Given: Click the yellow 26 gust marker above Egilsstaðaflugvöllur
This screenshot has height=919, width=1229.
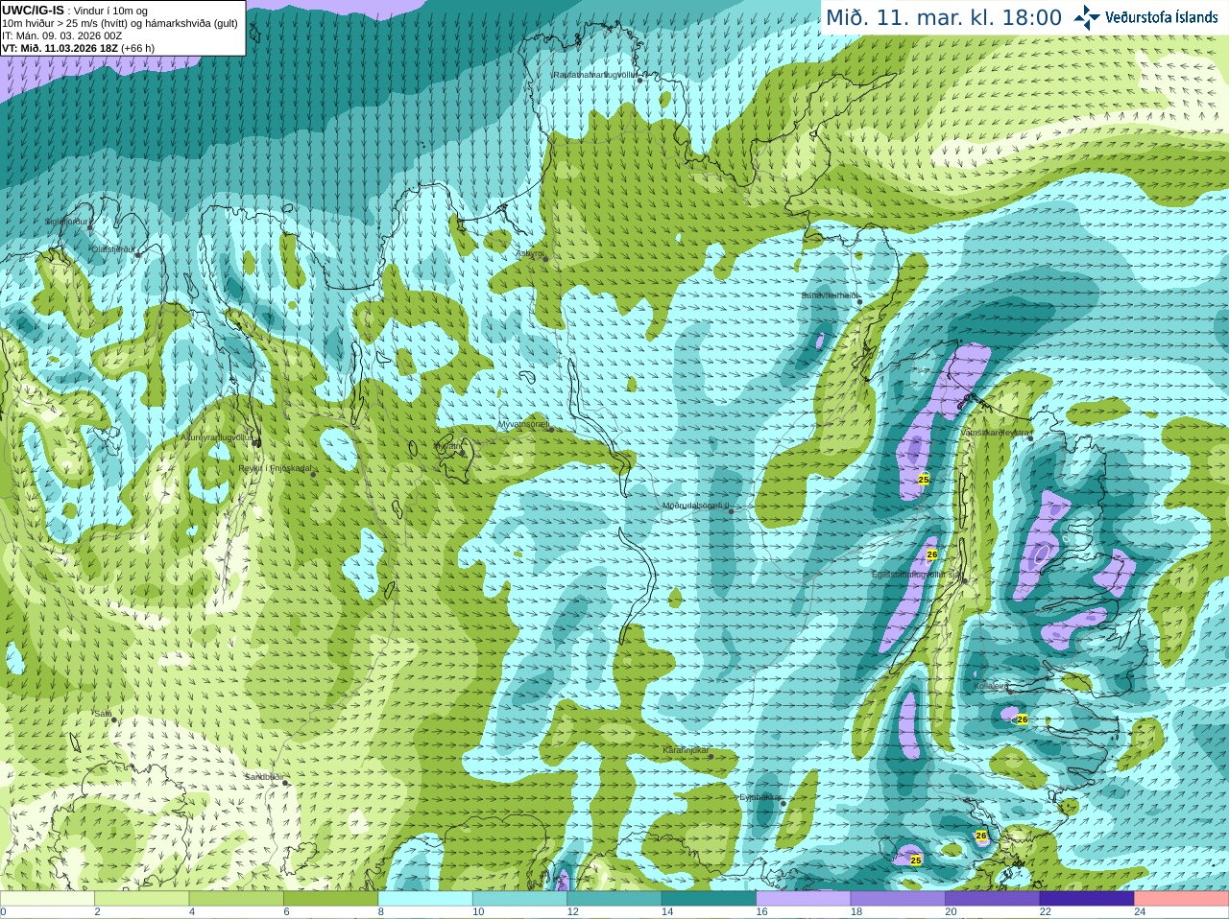Looking at the screenshot, I should pyautogui.click(x=931, y=554).
